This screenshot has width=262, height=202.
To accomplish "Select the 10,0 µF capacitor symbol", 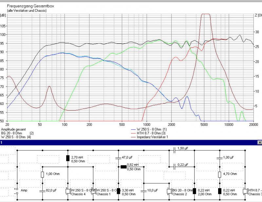I will pyautogui.click(x=144, y=191).
